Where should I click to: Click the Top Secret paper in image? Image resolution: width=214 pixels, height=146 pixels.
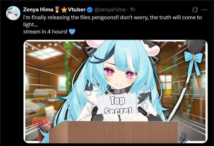[x=117, y=104]
